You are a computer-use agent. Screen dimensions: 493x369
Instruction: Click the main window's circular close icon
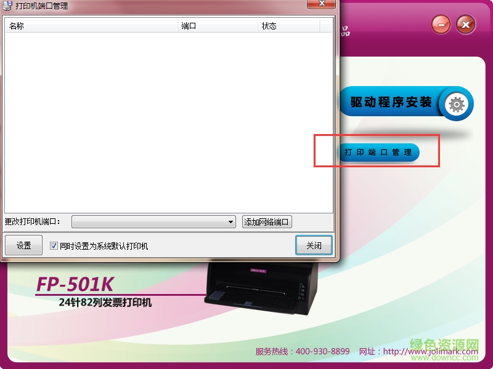tap(465, 25)
